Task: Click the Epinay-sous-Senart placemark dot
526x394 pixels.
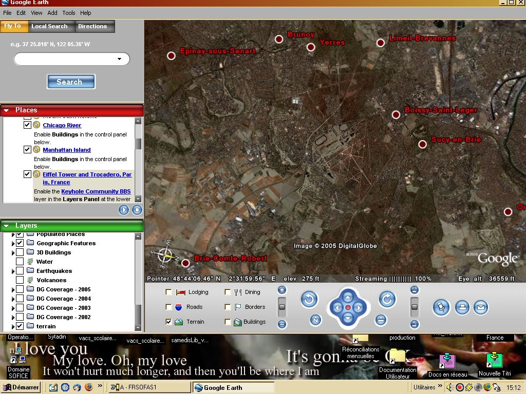Action: pos(171,55)
